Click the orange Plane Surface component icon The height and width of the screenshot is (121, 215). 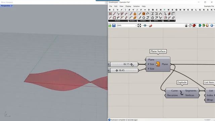click(x=158, y=64)
